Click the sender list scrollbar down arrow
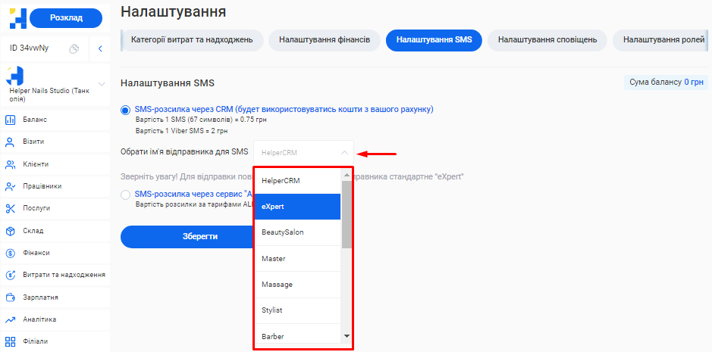The height and width of the screenshot is (352, 712). tap(347, 335)
